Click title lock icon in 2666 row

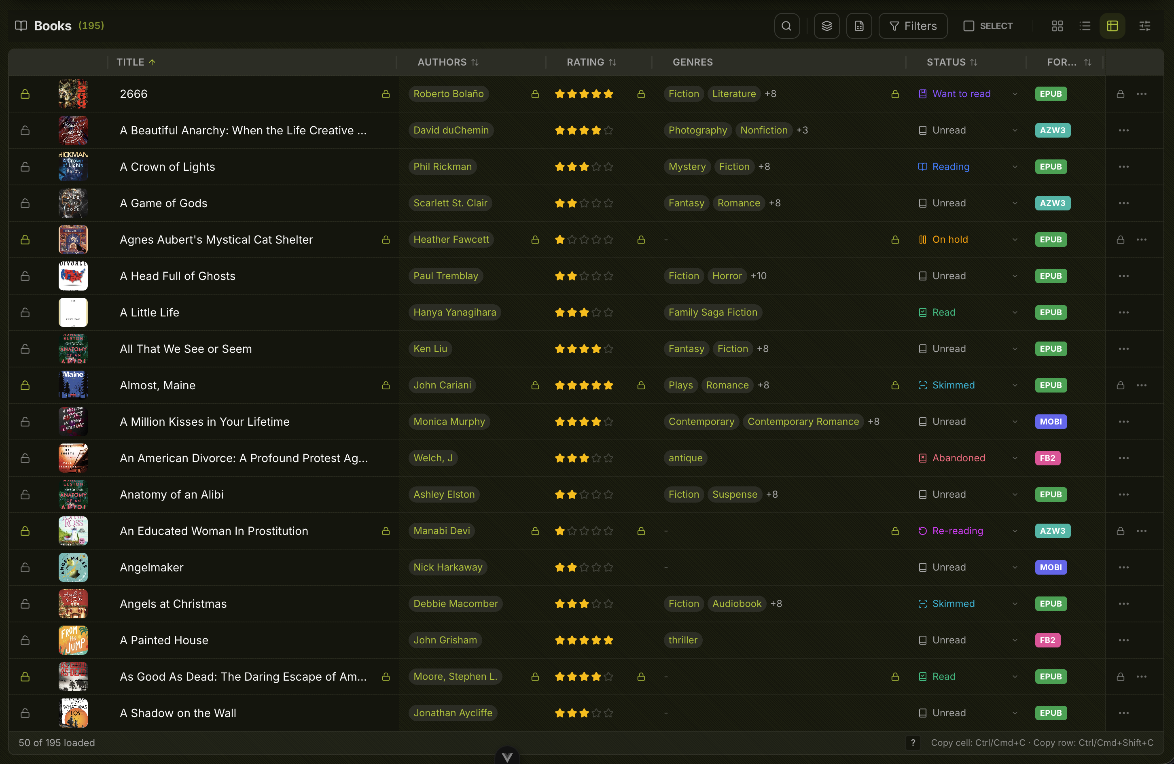click(x=386, y=94)
